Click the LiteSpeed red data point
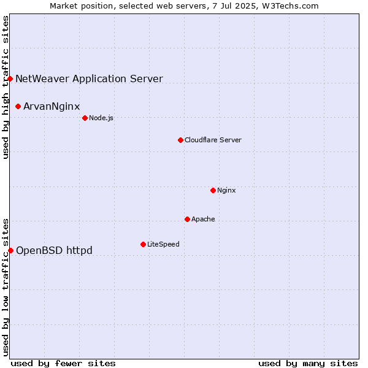The image size is (368, 368). pyautogui.click(x=143, y=245)
